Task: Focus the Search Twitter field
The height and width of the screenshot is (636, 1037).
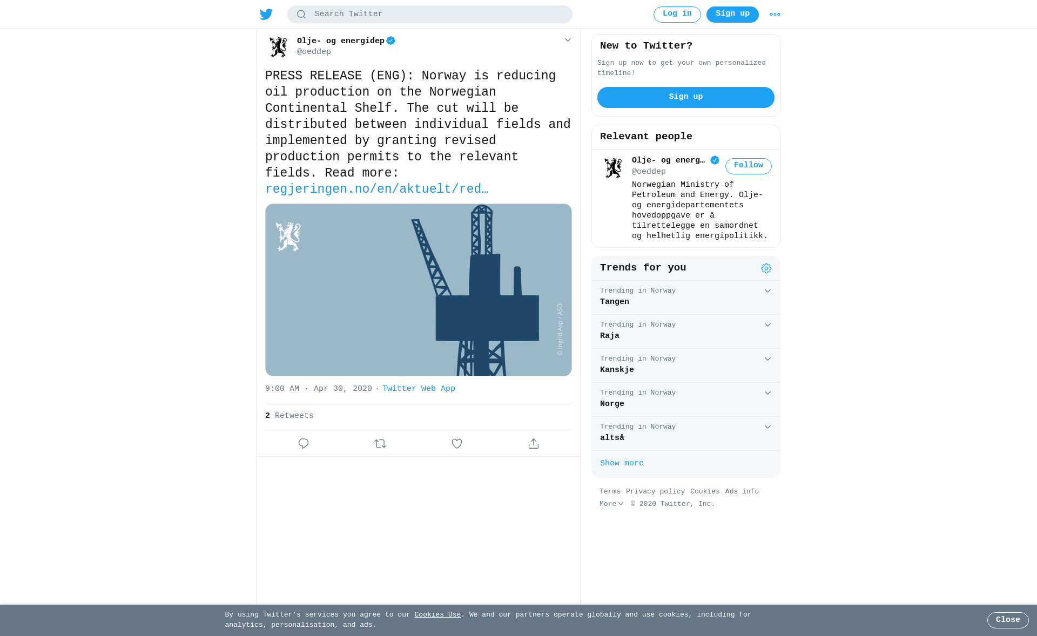Action: [430, 15]
